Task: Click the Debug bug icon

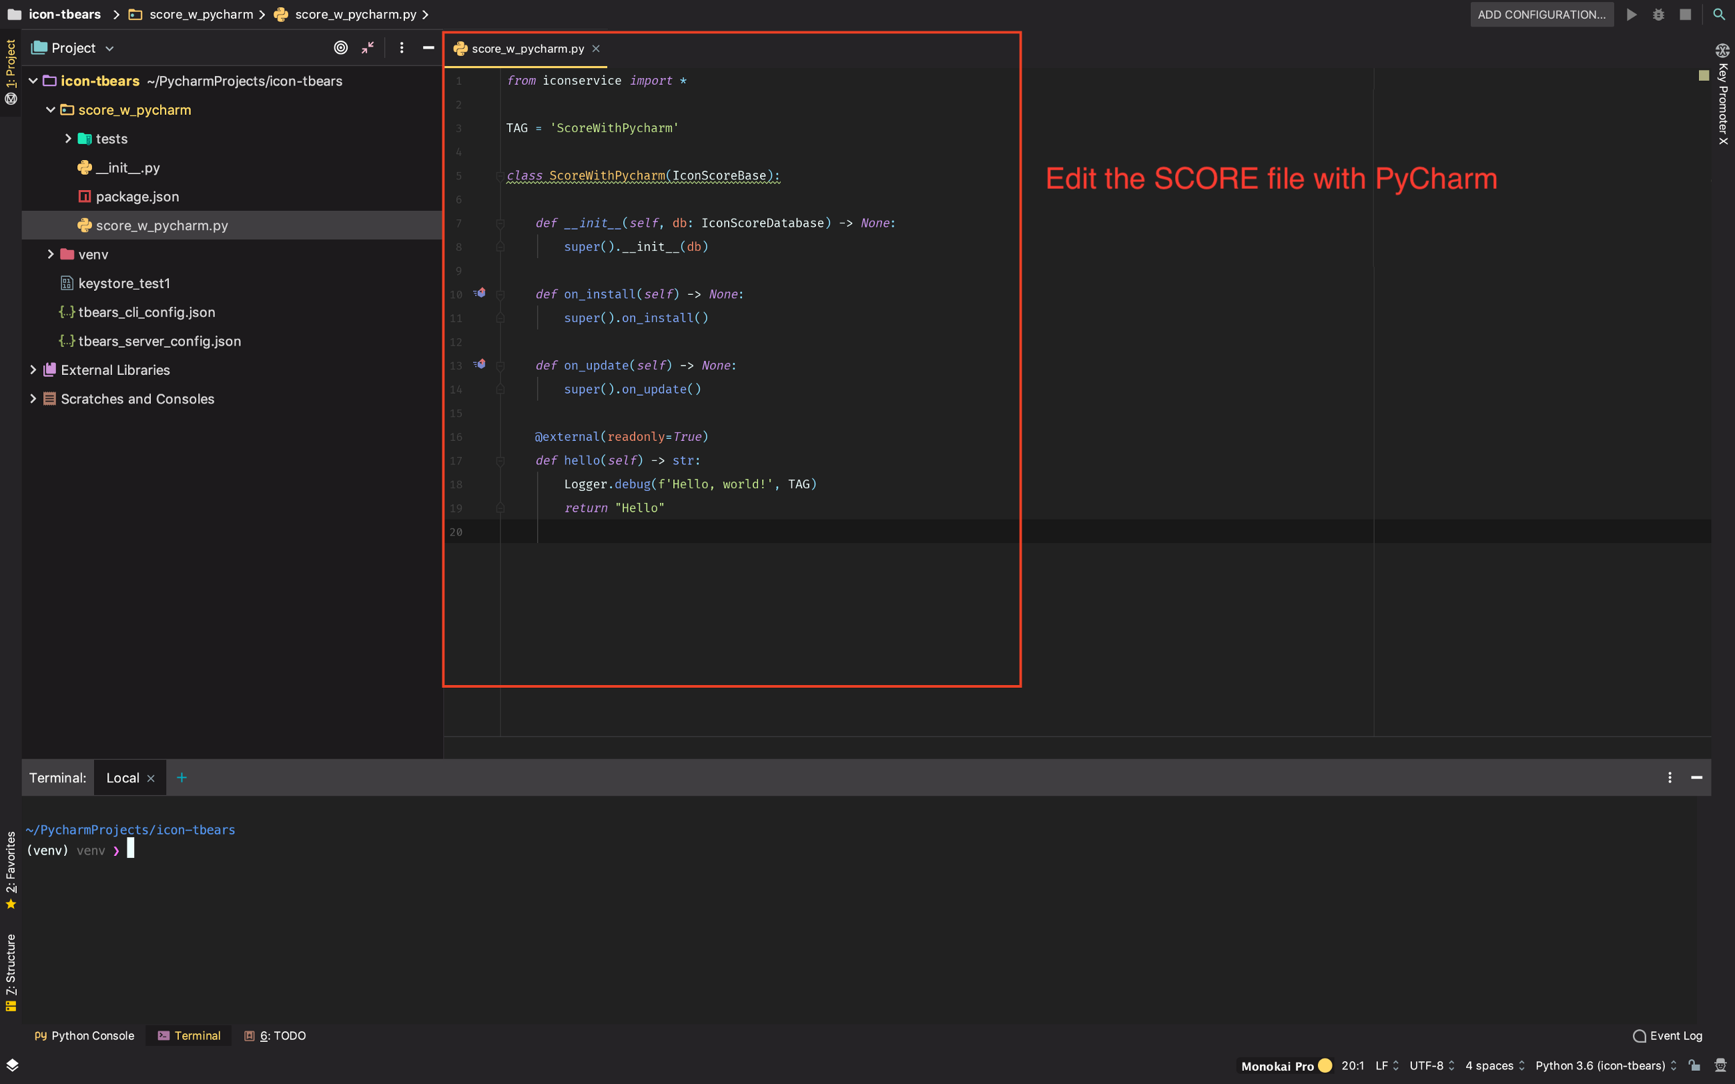Action: pos(1658,14)
